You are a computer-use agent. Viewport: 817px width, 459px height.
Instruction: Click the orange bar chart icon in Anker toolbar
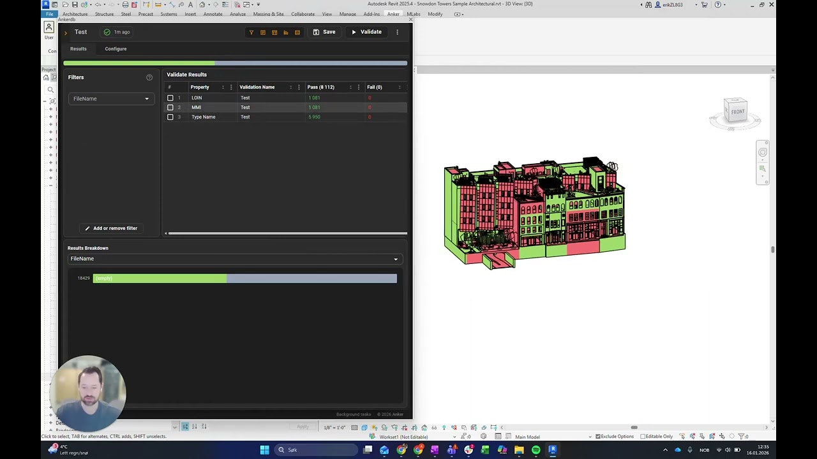click(286, 32)
